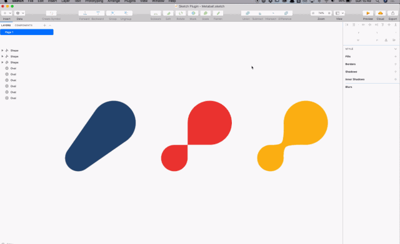Open the Plugins menu
The width and height of the screenshot is (400, 244).
coord(130,1)
